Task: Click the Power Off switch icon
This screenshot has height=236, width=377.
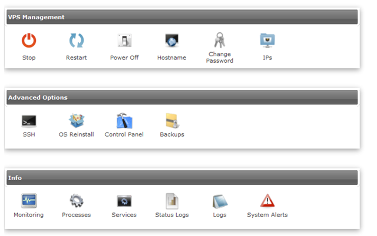Action: [124, 41]
